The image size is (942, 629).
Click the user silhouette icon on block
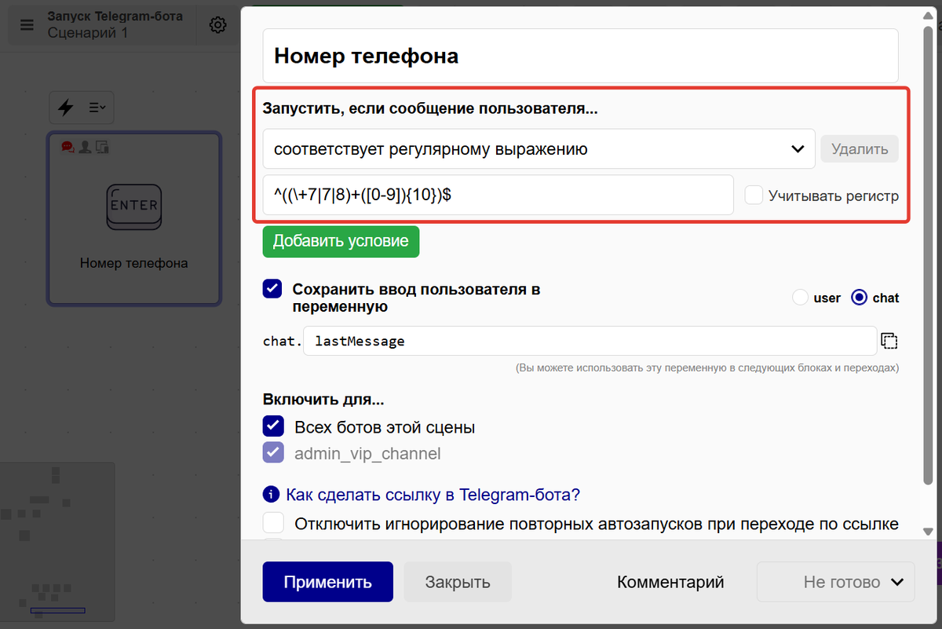(x=85, y=146)
